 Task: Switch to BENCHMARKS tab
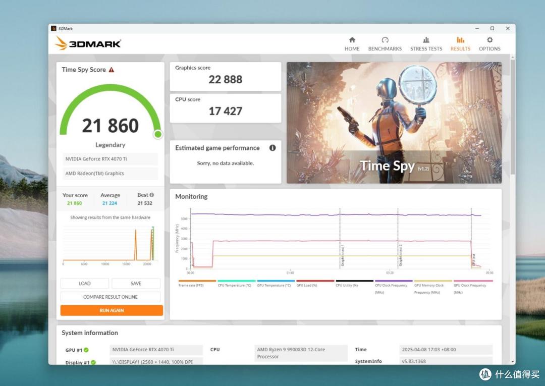pos(385,44)
